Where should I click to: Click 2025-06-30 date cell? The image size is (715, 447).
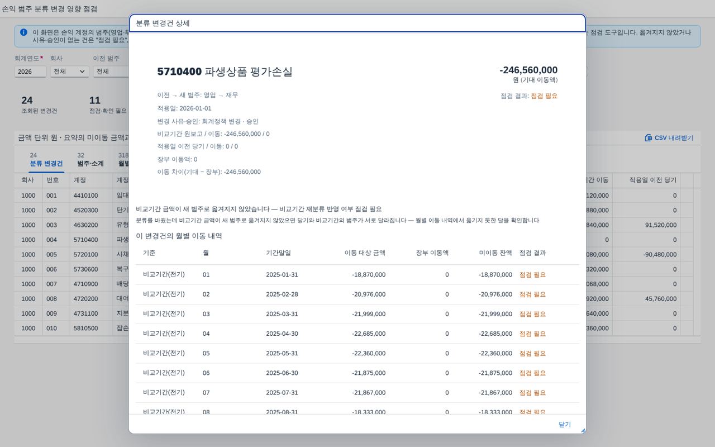point(282,373)
